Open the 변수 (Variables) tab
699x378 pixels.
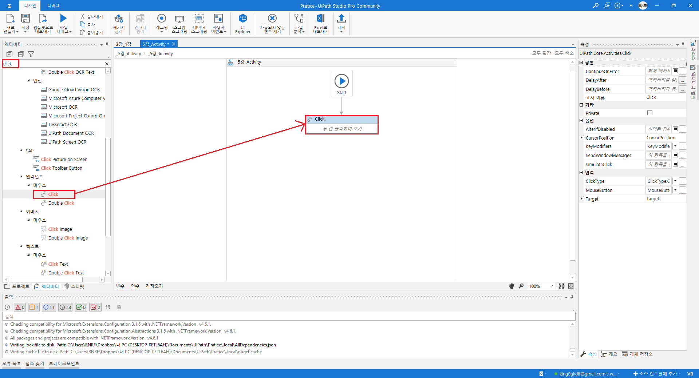point(120,286)
